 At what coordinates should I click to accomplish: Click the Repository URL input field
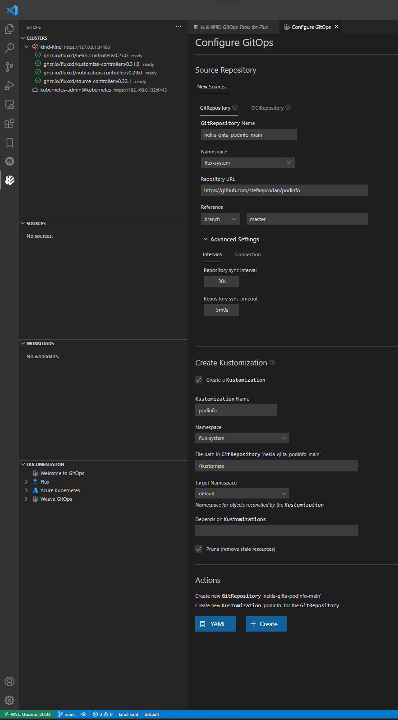pyautogui.click(x=284, y=190)
